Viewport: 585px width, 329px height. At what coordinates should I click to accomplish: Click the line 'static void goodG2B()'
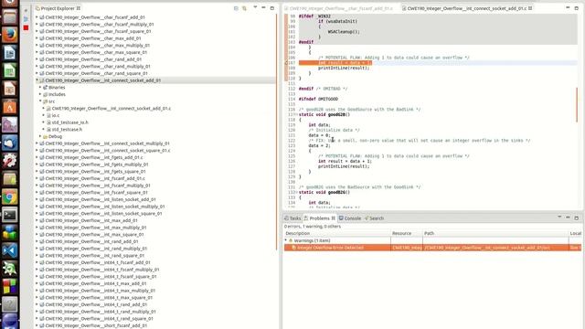[324, 114]
